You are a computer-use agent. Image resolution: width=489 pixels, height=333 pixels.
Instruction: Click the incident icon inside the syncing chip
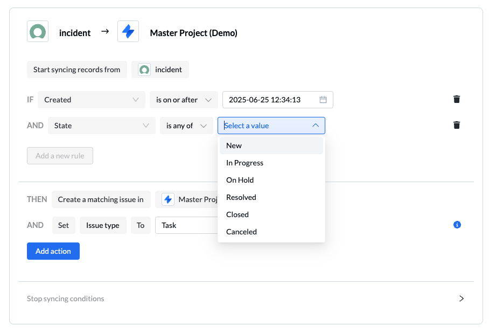pyautogui.click(x=144, y=69)
